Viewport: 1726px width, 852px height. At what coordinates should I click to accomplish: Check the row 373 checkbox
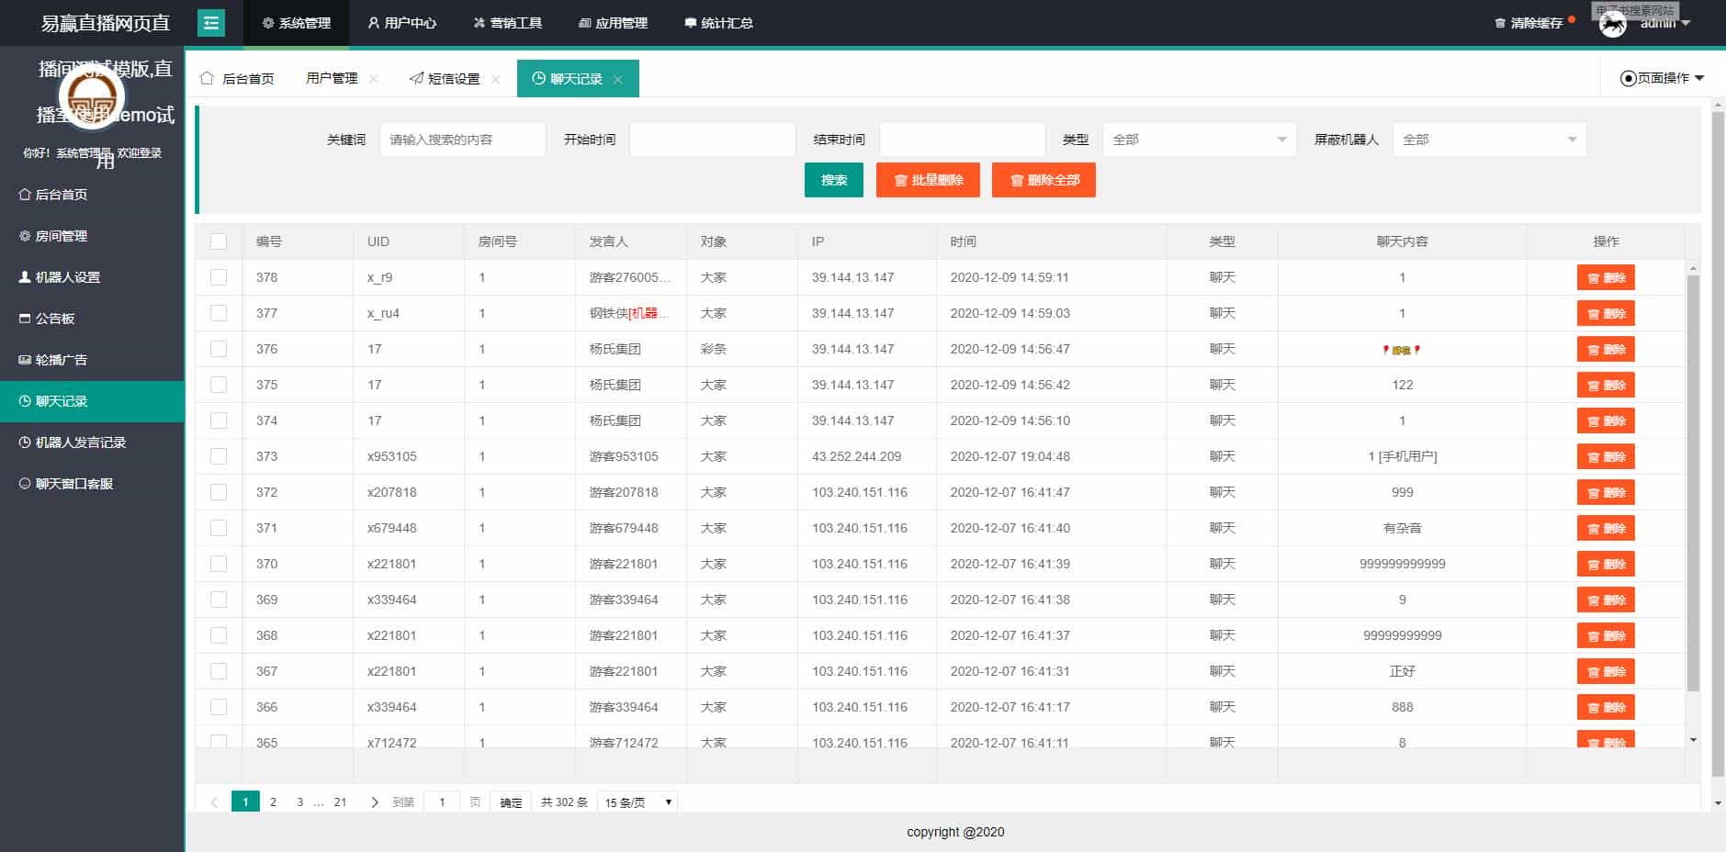pyautogui.click(x=219, y=456)
